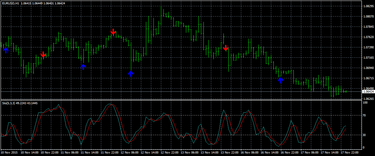Click the blue up arrow above 16 Nov 14:00
Image resolution: width=375 pixels, height=156 pixels.
pyautogui.click(x=281, y=80)
